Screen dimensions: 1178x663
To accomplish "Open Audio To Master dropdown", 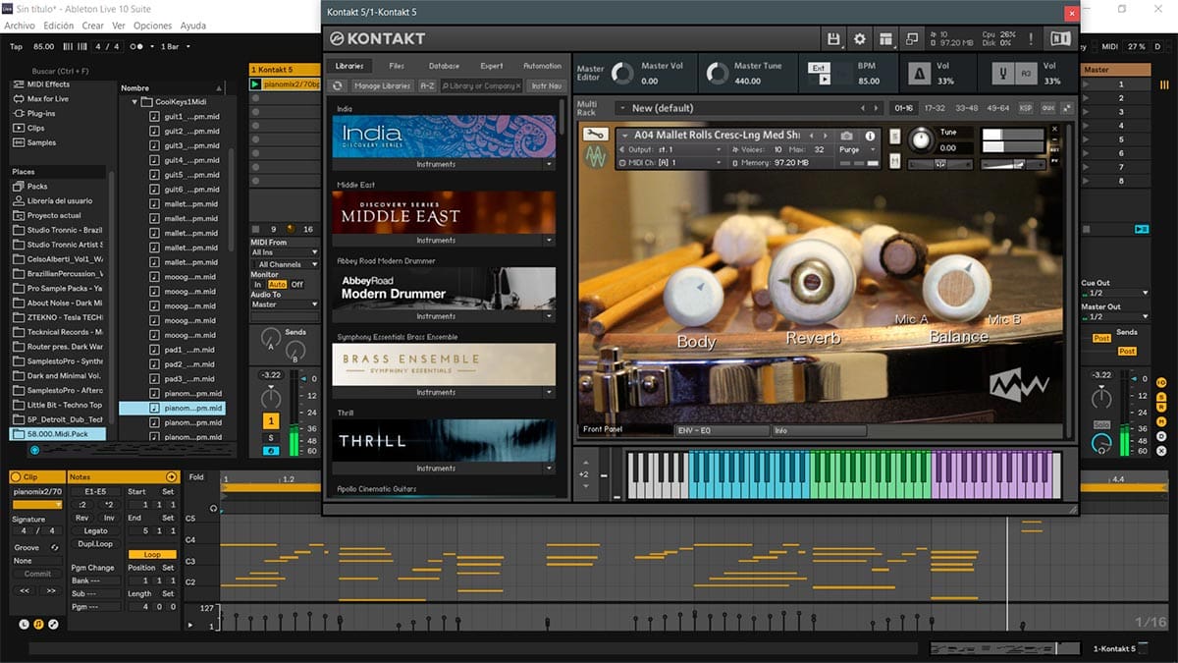I will coord(285,304).
